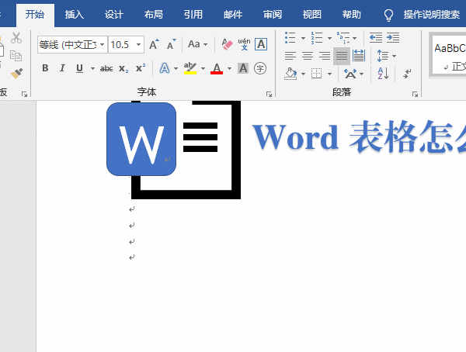Viewport: 466px width, 352px height.
Task: Increase paragraph indent
Action: [393, 38]
